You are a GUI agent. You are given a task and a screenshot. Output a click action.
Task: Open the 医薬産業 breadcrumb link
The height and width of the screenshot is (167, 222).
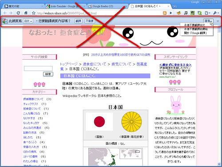(142, 64)
